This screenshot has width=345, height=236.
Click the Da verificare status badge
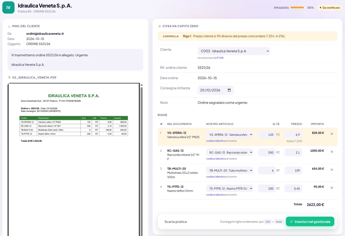329,8
